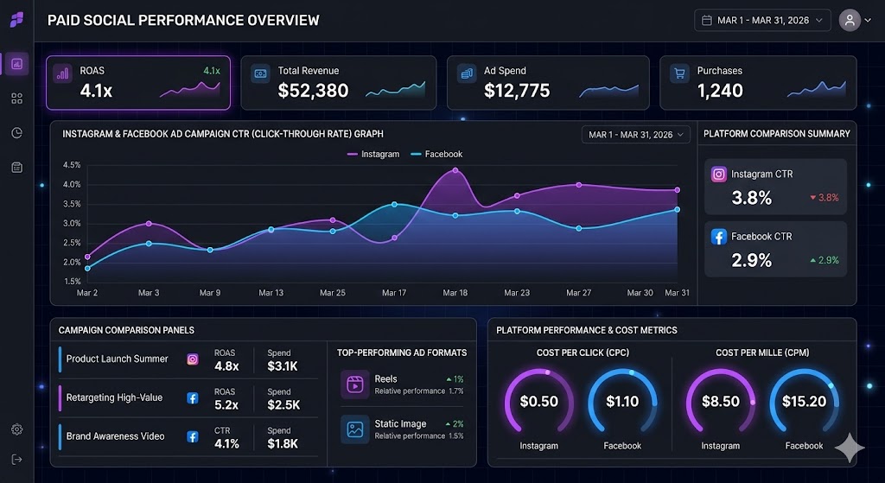Click the Reels ad format icon
The image size is (885, 483).
(x=354, y=384)
